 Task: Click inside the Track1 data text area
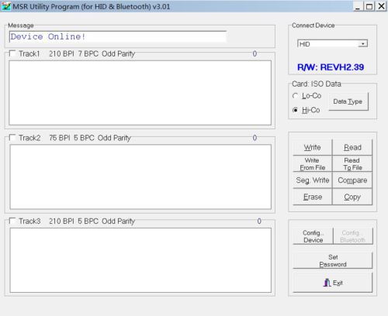point(140,93)
